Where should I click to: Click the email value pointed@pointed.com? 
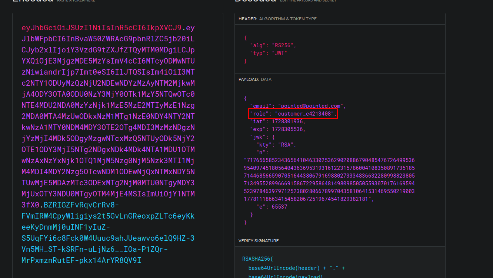tap(310, 106)
